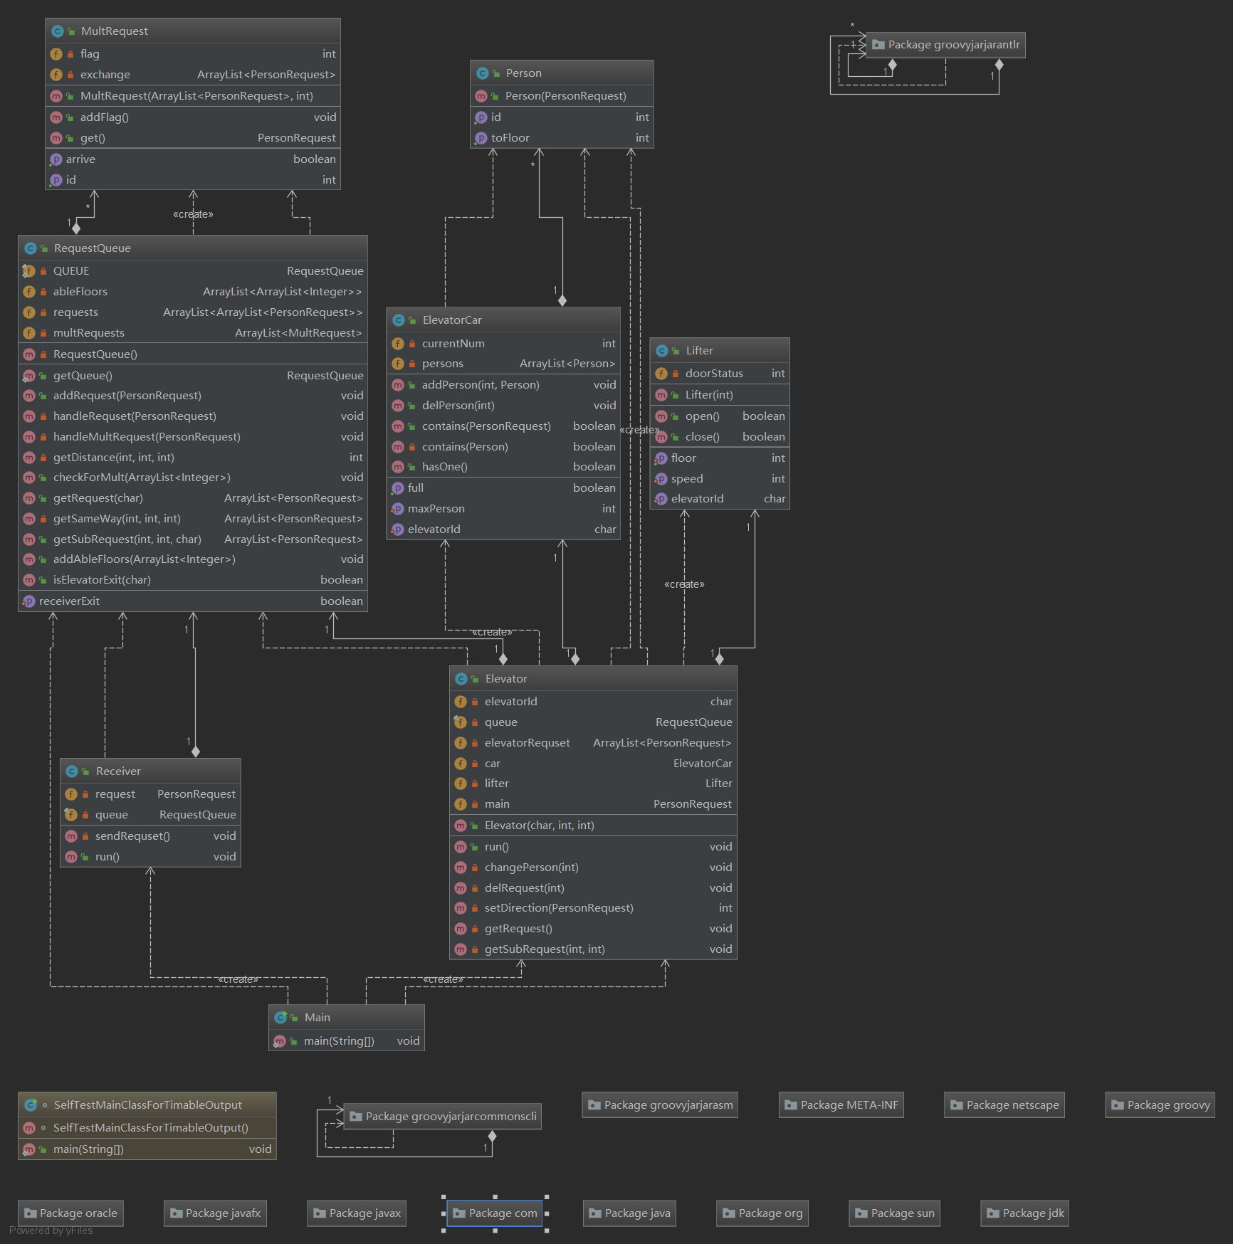The width and height of the screenshot is (1233, 1244).
Task: Select the Package groovyjarjarcommonscli node
Action: pyautogui.click(x=443, y=1117)
